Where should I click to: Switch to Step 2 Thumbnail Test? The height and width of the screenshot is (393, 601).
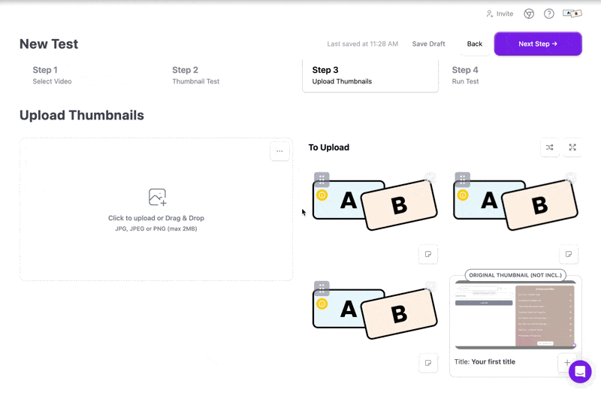[x=195, y=75]
